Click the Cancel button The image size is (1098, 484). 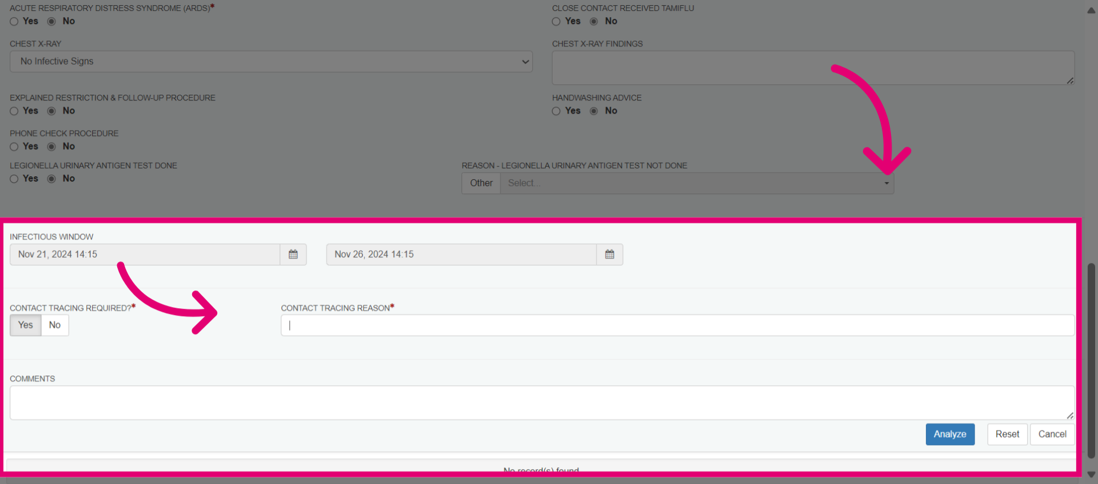1052,434
